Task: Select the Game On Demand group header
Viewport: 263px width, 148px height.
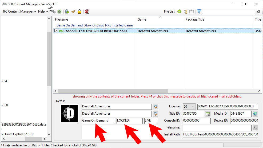Action: click(95, 25)
